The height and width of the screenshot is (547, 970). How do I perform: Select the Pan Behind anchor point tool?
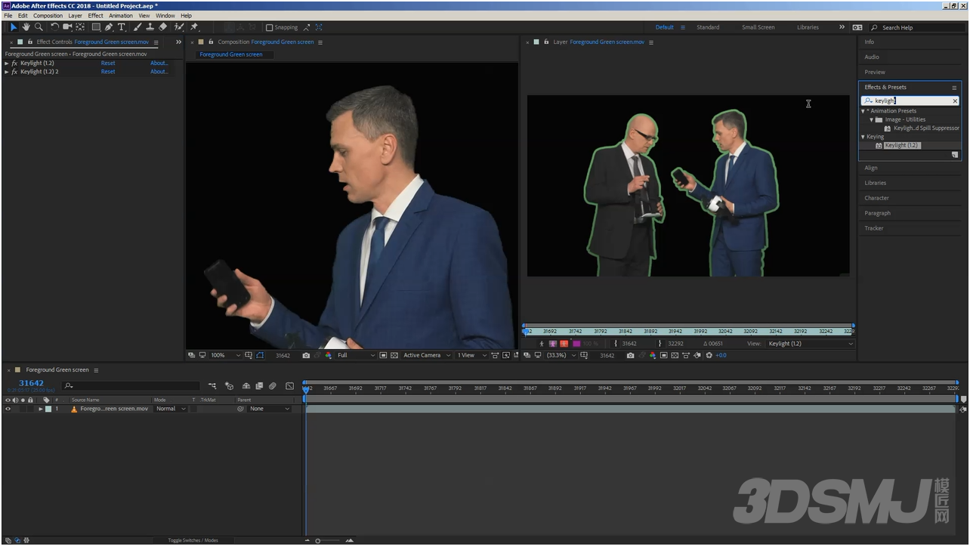(x=80, y=27)
